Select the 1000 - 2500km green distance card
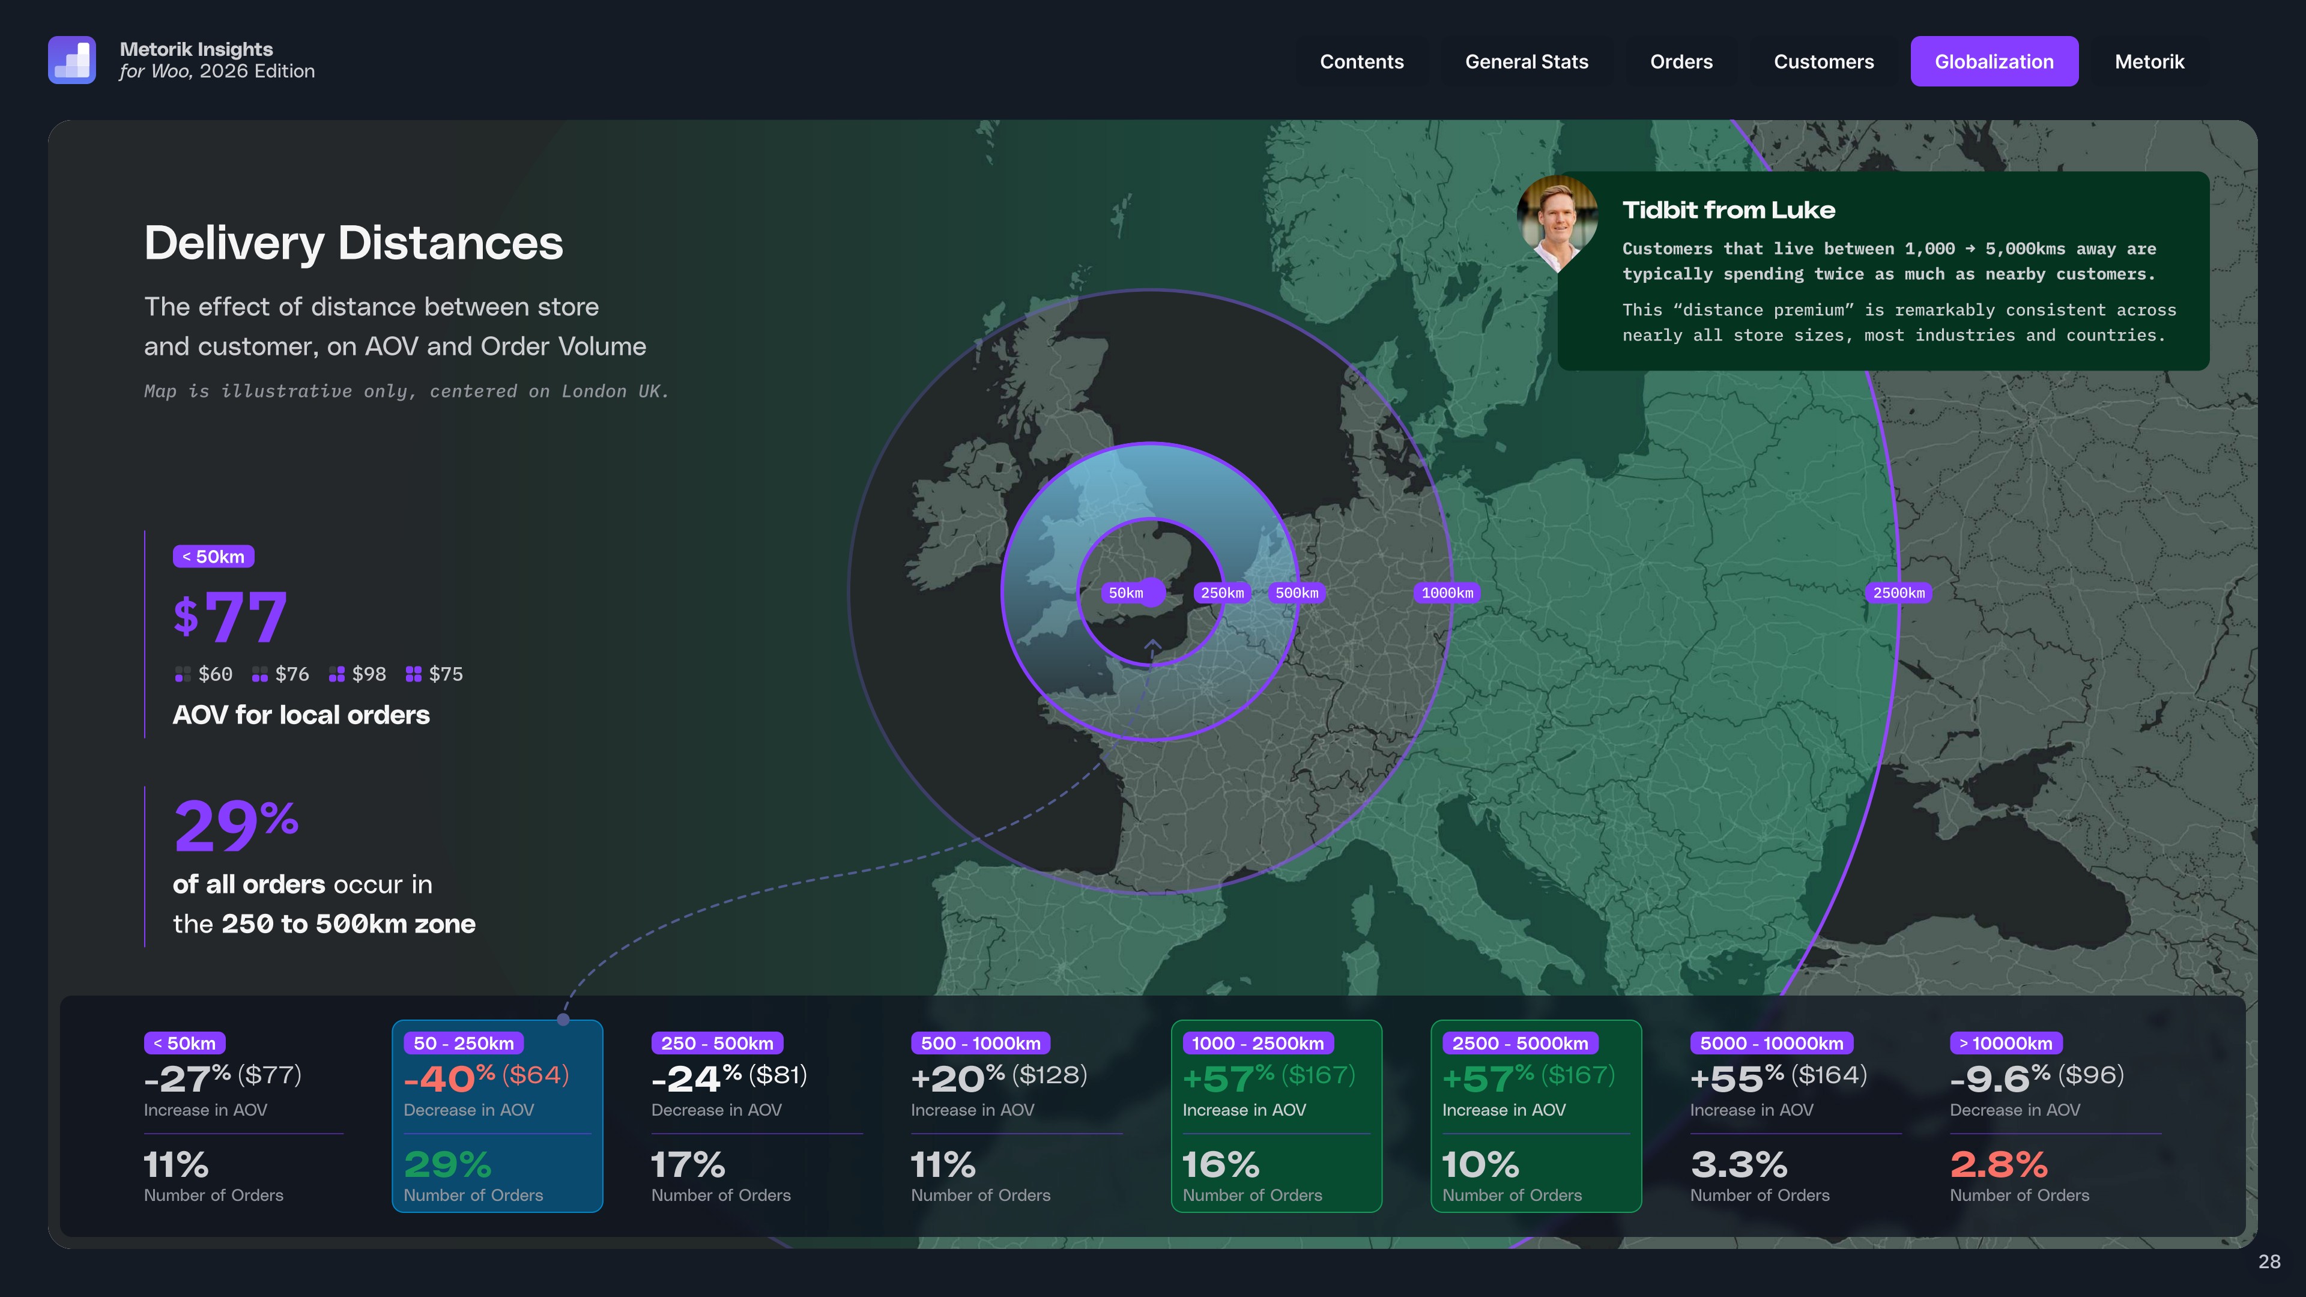 point(1277,1116)
